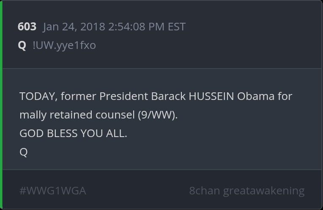
Task: Click the tripcode !UW.yye1fxo
Action: (x=64, y=45)
